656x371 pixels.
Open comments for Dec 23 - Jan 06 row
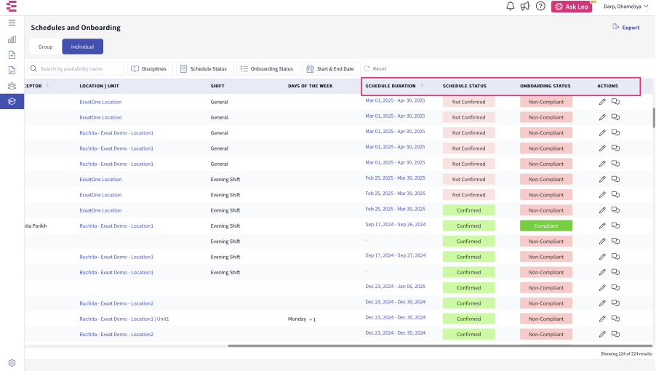click(x=615, y=287)
